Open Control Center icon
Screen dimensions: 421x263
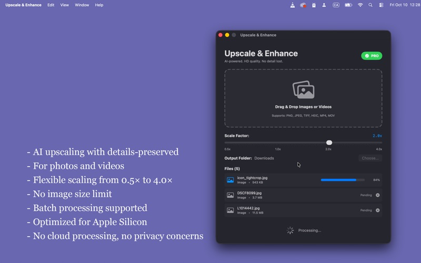pyautogui.click(x=381, y=5)
